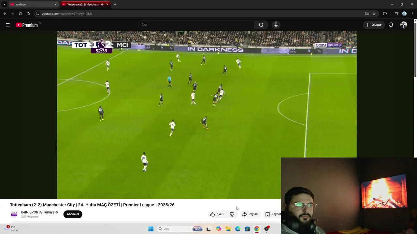Close the Tottenham Manchester tab

107,4
